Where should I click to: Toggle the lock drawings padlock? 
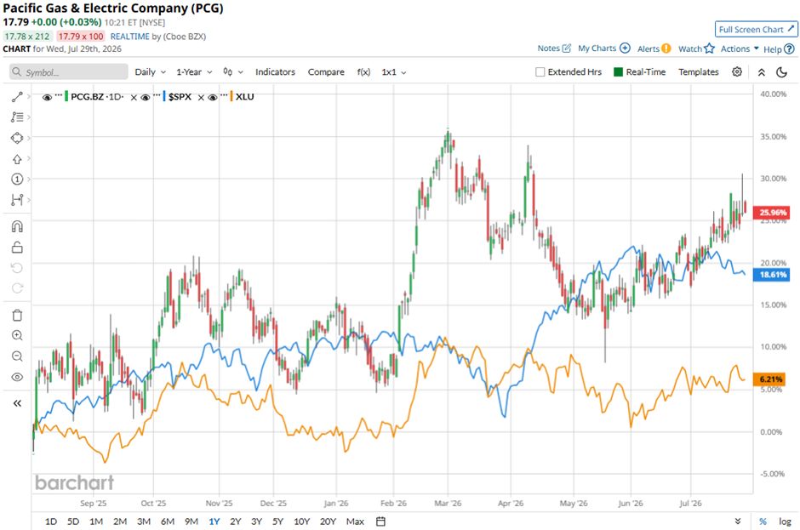coord(17,248)
